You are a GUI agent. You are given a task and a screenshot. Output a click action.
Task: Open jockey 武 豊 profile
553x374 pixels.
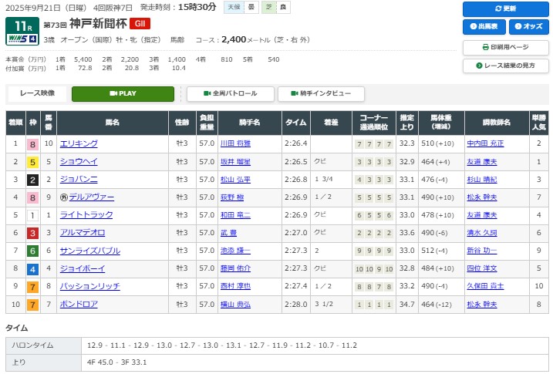coord(228,233)
